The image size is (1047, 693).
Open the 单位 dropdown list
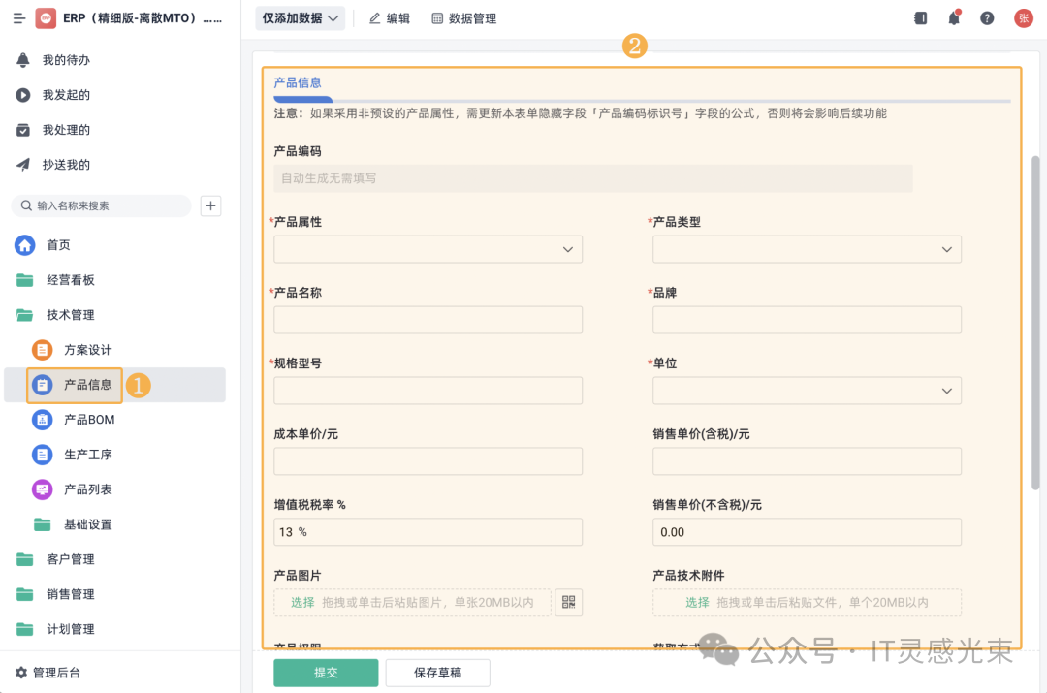point(807,391)
